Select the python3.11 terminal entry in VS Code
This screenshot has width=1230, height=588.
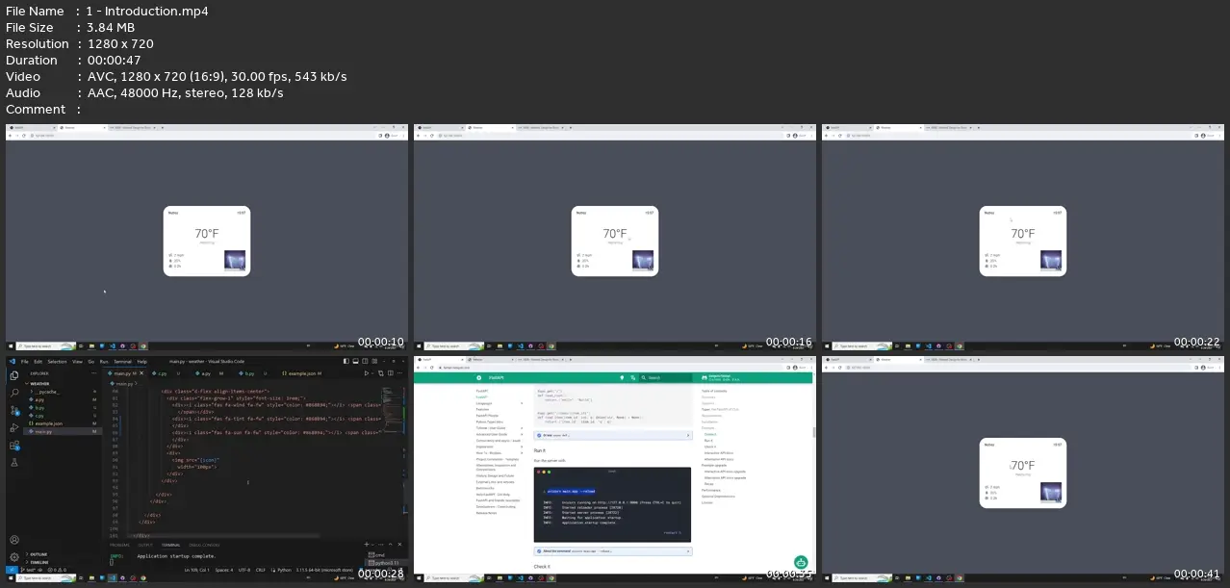[x=387, y=563]
